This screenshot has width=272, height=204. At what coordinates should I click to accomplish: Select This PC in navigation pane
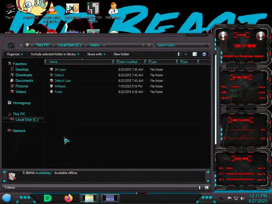tap(19, 114)
